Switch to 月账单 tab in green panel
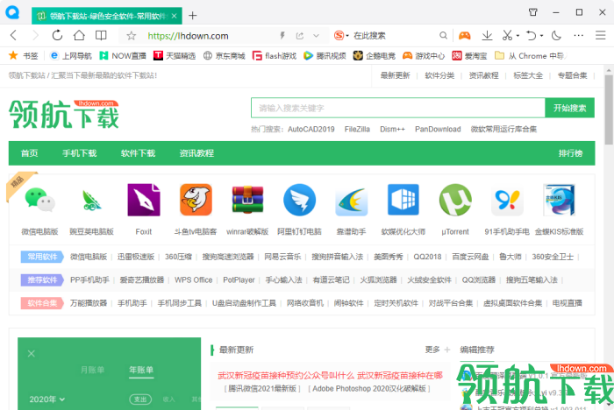 tap(92, 370)
